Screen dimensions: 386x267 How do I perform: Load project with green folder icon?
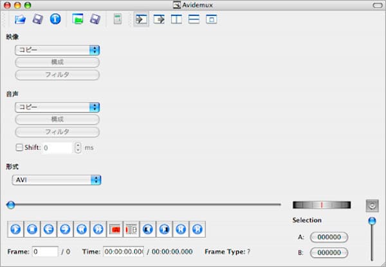pyautogui.click(x=78, y=19)
